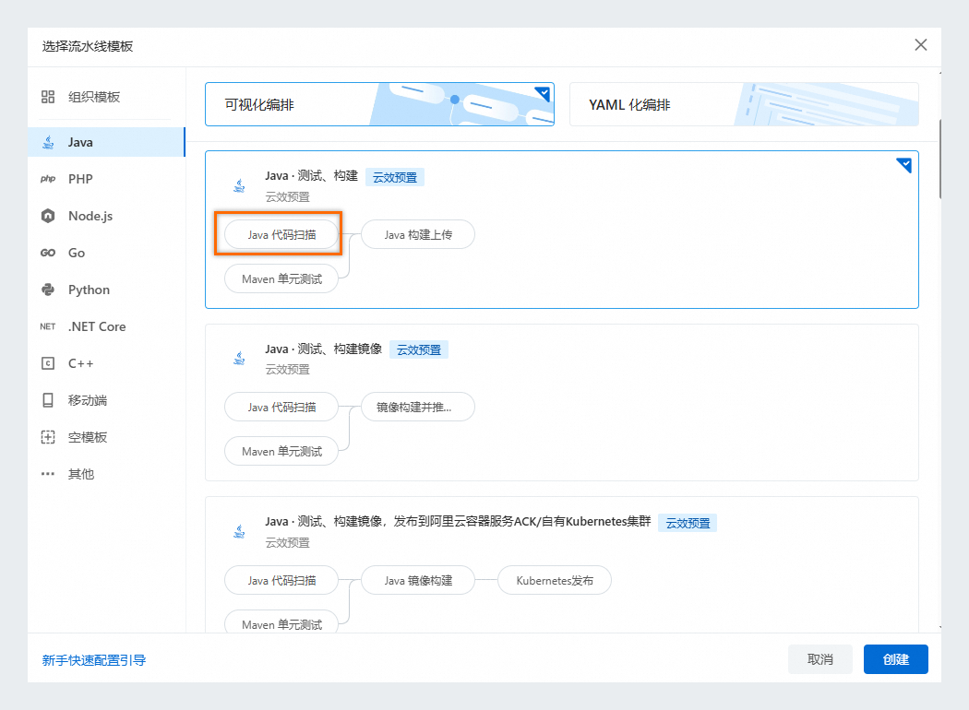Click Java icon of 测试、构建镜像 template

(x=239, y=358)
